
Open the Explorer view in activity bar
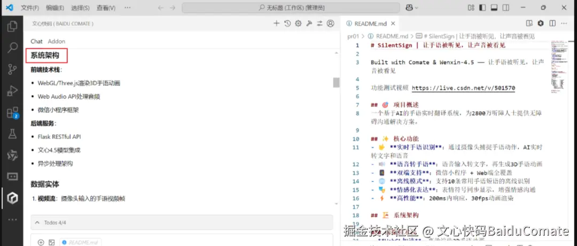tap(12, 26)
